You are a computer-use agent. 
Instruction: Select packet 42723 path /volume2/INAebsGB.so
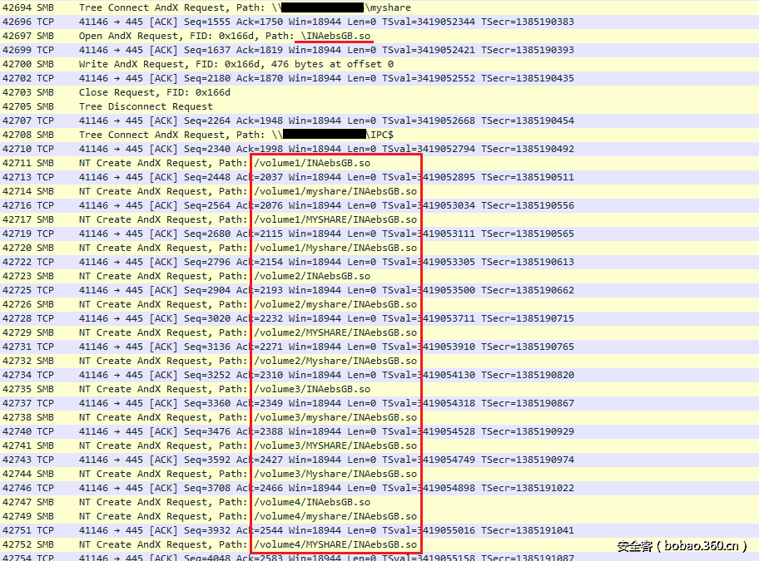click(379, 277)
